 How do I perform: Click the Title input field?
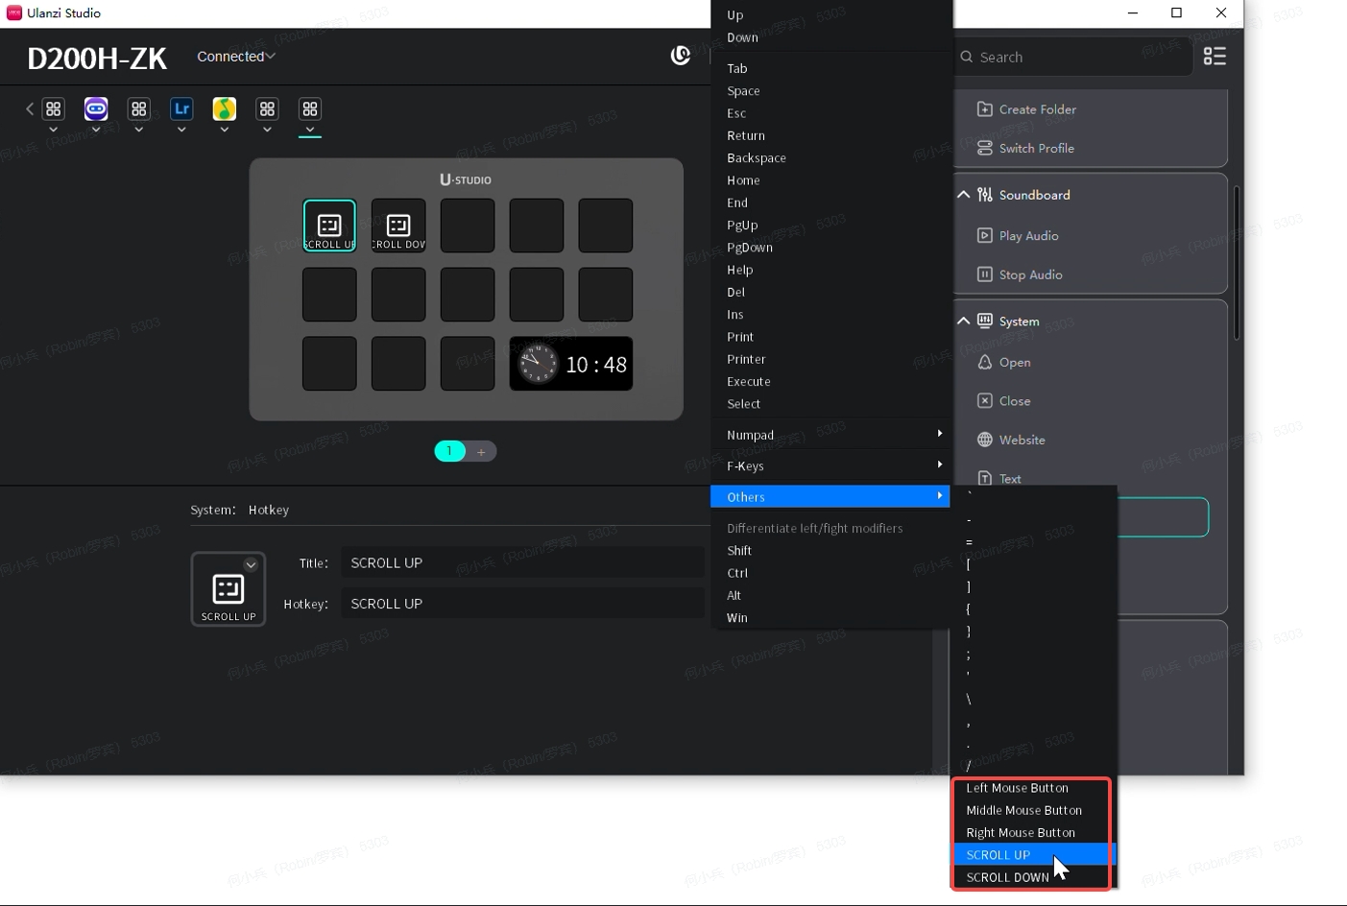tap(522, 563)
